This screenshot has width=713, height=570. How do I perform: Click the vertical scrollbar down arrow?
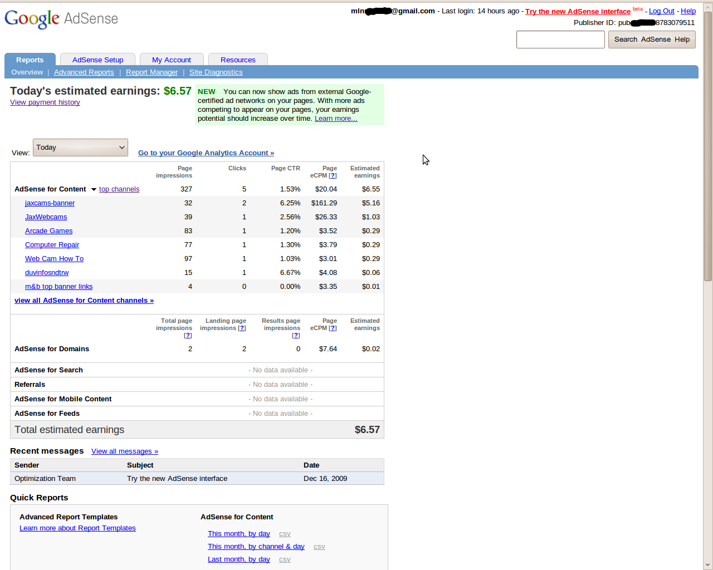click(707, 564)
